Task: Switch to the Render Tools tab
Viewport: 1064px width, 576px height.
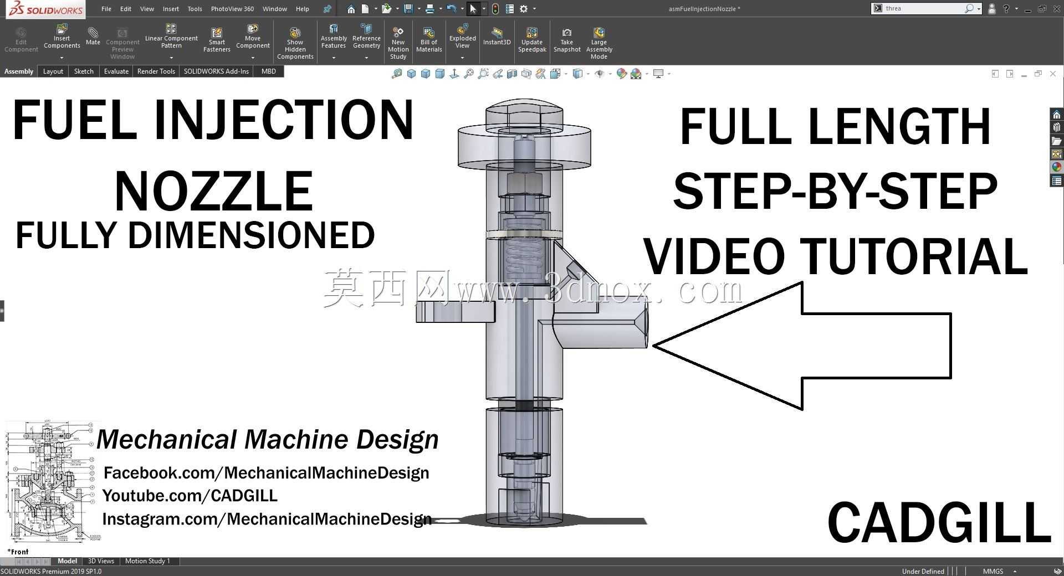Action: [156, 71]
